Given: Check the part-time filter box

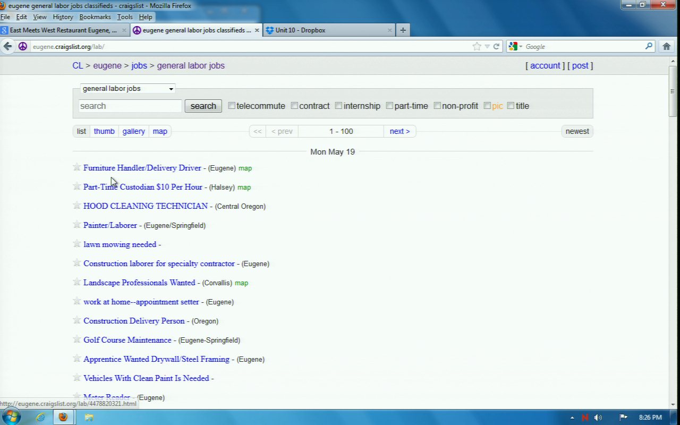Looking at the screenshot, I should [389, 106].
